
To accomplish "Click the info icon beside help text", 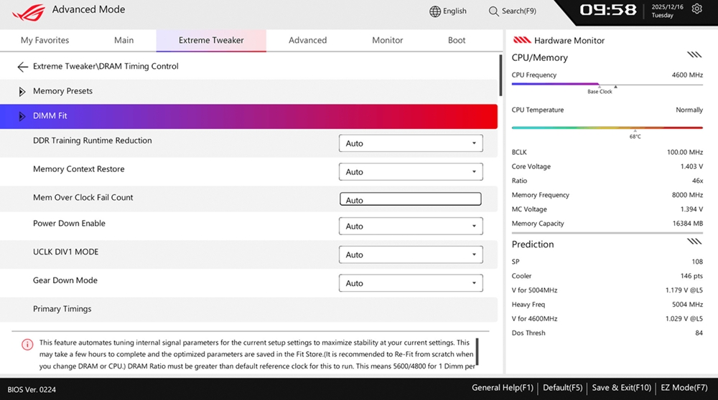I will (27, 344).
